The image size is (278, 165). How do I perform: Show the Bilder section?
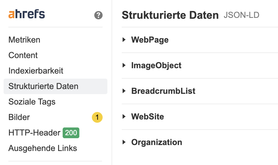click(19, 117)
